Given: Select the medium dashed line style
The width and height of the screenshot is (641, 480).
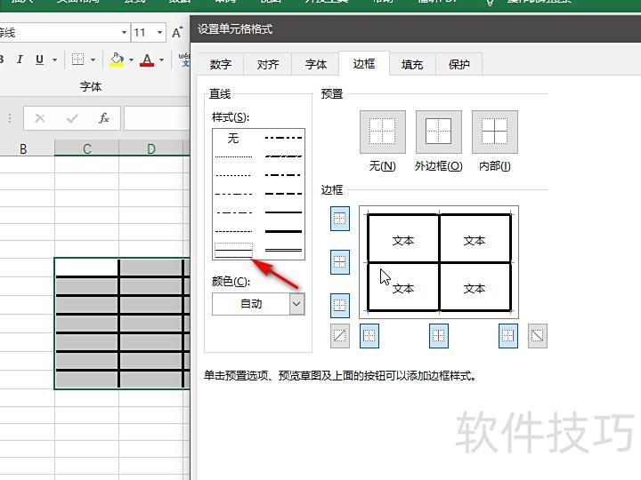Looking at the screenshot, I should [283, 194].
